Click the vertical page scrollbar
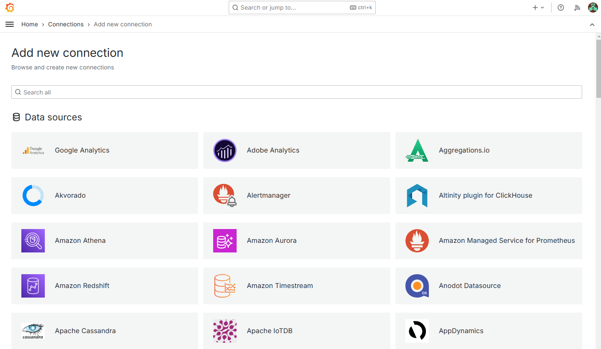 [598, 69]
